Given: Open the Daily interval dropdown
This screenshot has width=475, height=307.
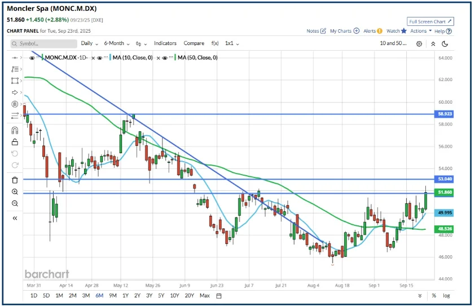Looking at the screenshot, I should point(89,43).
